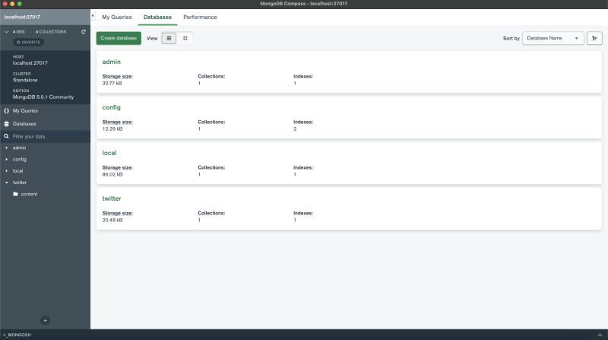Select the local entry in sidebar tree
This screenshot has height=340, width=608.
click(x=17, y=171)
